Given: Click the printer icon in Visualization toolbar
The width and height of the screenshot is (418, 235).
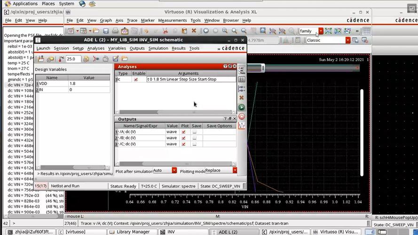Looking at the screenshot, I should (x=115, y=31).
